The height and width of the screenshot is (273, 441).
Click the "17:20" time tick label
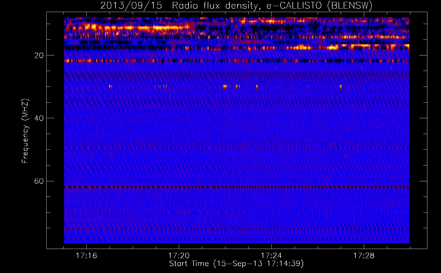[179, 256]
